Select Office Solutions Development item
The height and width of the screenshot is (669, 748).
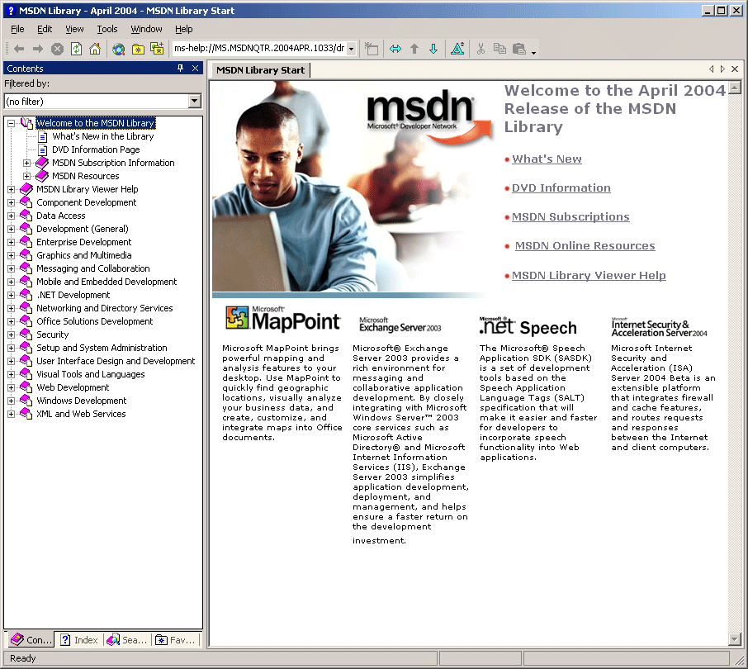click(x=95, y=321)
